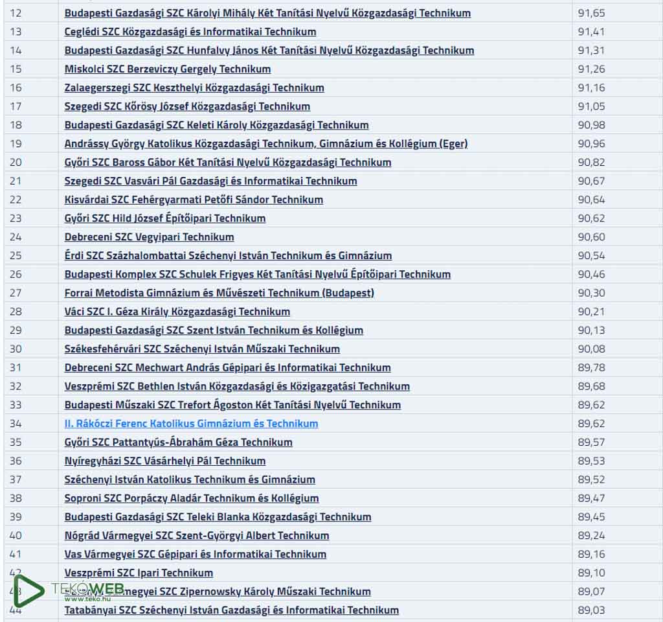Open Tatabányai SZC Széchenyi István Gazdasági Technikum
Image resolution: width=663 pixels, height=622 pixels.
click(x=231, y=609)
